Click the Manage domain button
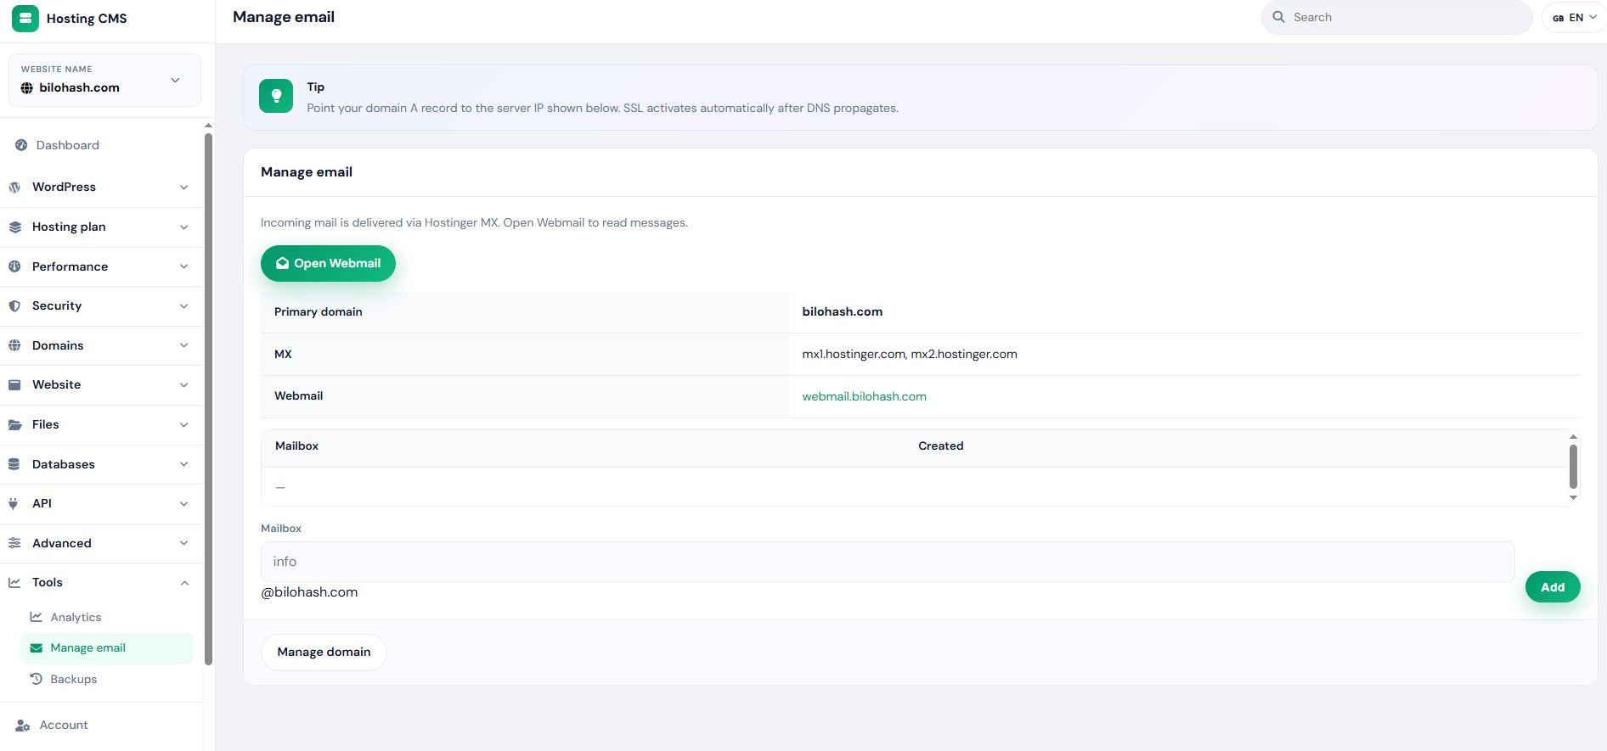Viewport: 1607px width, 751px height. [324, 652]
